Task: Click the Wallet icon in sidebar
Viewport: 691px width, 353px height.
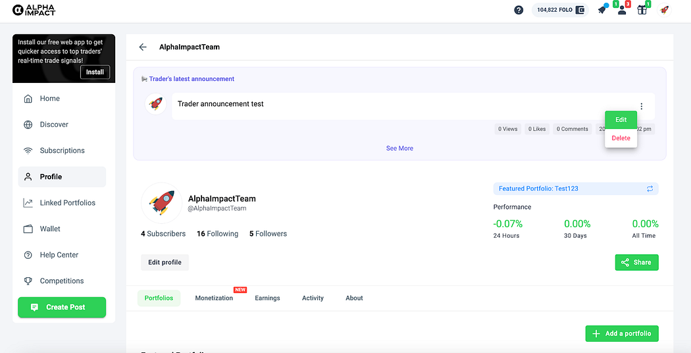Action: coord(28,229)
